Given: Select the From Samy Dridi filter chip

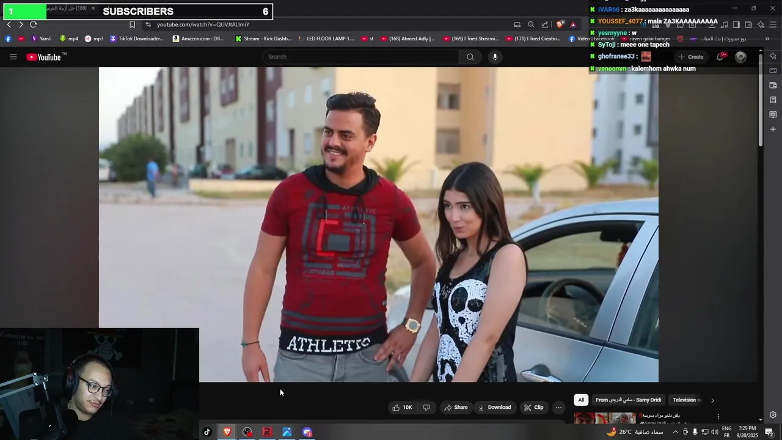Looking at the screenshot, I should tap(628, 400).
